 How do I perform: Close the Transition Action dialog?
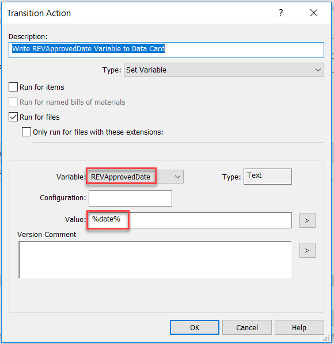[314, 13]
